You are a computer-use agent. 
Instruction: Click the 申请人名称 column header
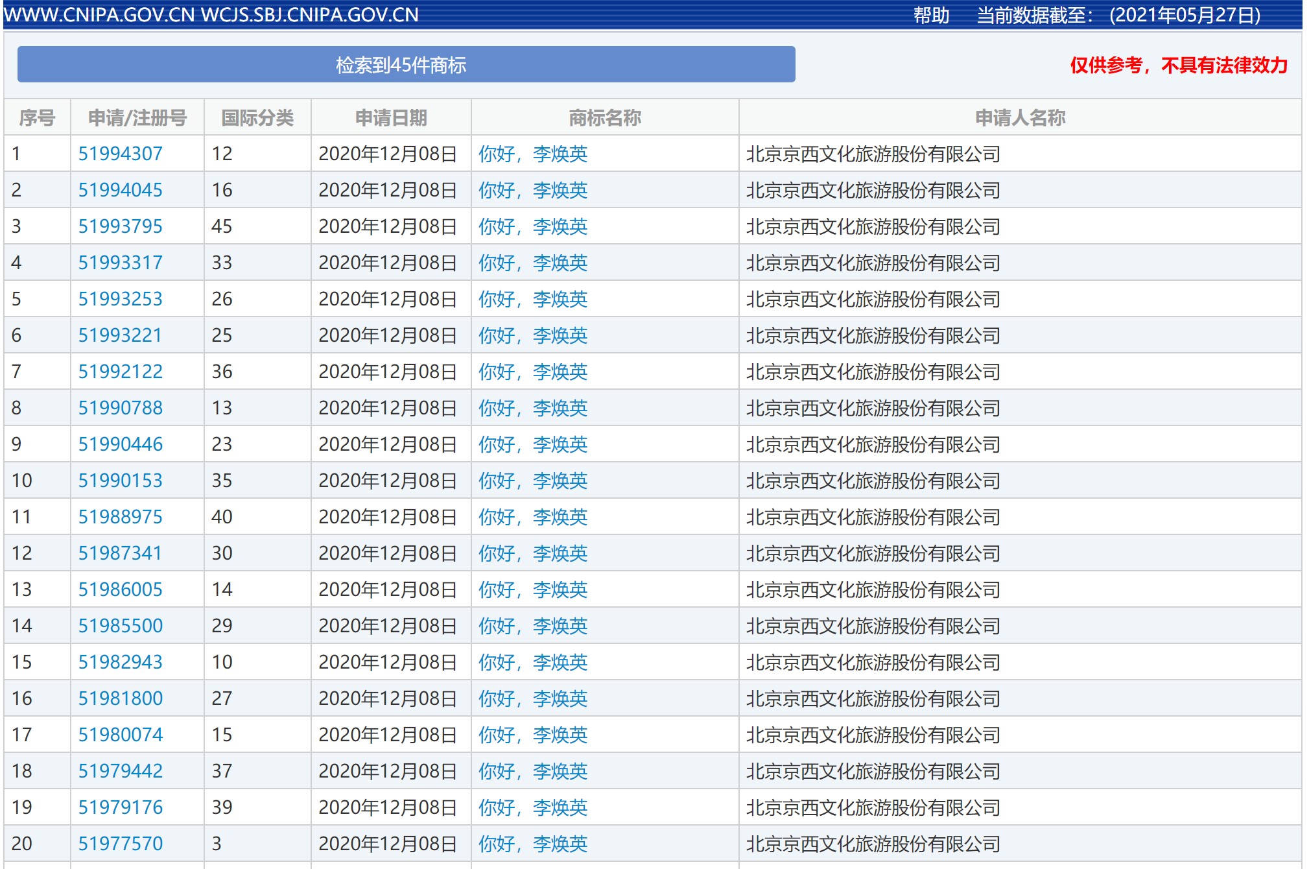1019,117
